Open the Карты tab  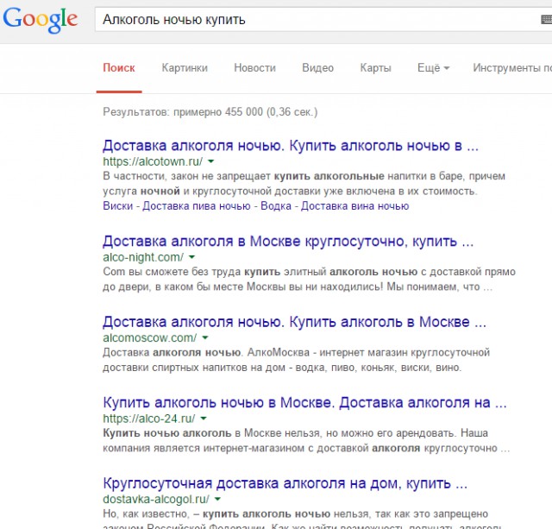[376, 67]
